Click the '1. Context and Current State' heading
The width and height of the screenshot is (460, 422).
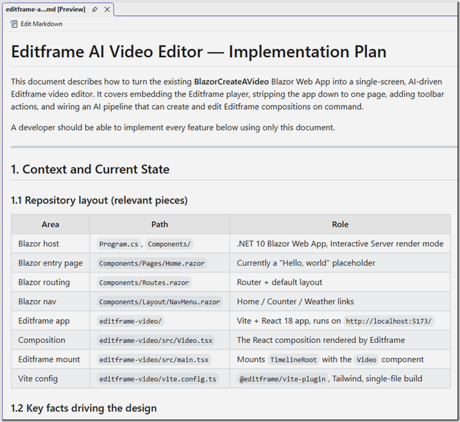(x=90, y=169)
